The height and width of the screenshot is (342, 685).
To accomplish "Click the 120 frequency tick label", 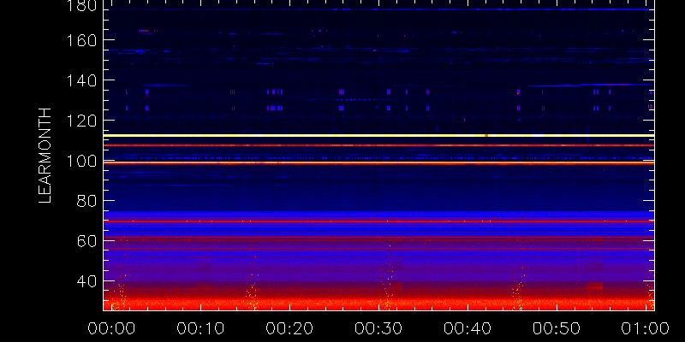I will coord(82,121).
